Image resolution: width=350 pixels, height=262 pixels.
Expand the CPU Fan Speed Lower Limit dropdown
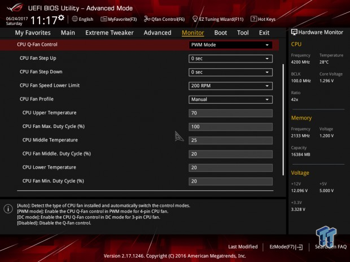[x=230, y=86]
